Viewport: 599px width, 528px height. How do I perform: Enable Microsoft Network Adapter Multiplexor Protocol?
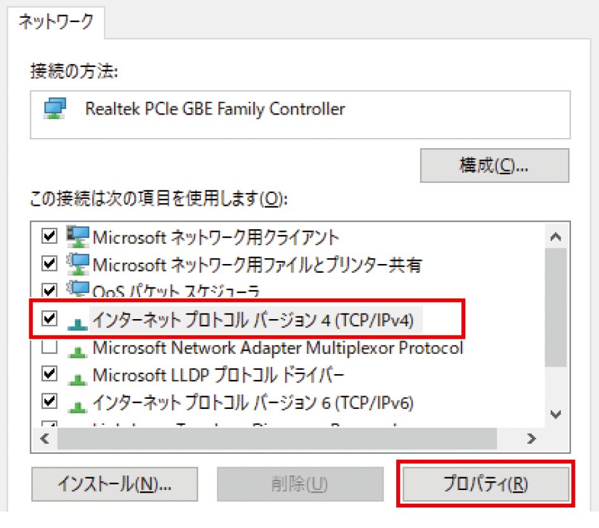tap(49, 347)
